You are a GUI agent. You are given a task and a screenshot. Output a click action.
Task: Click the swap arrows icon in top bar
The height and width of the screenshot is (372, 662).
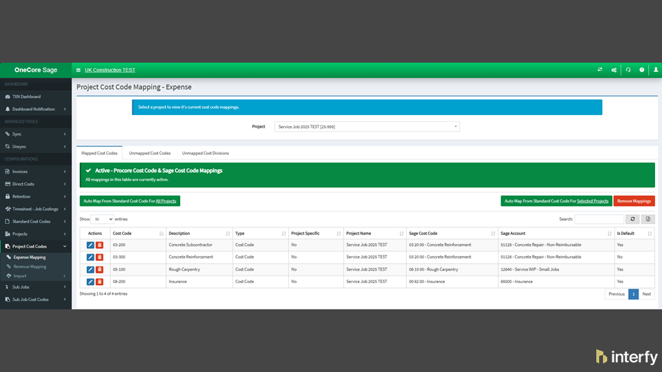(599, 70)
